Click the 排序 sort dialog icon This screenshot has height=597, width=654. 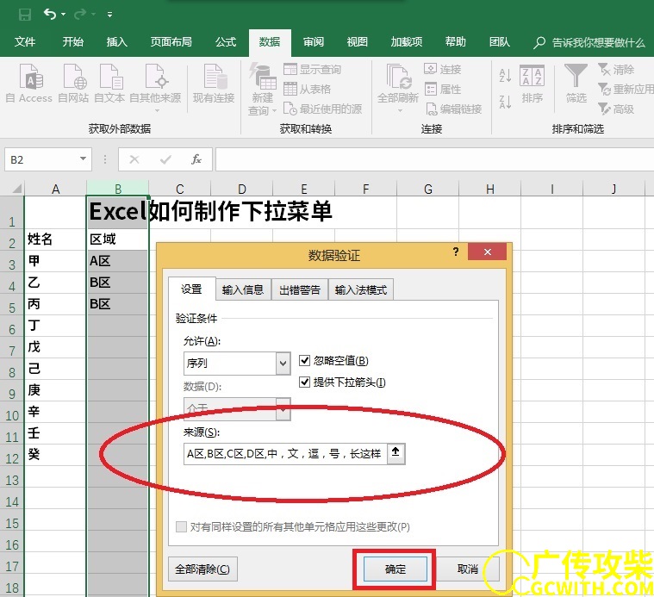pyautogui.click(x=533, y=84)
